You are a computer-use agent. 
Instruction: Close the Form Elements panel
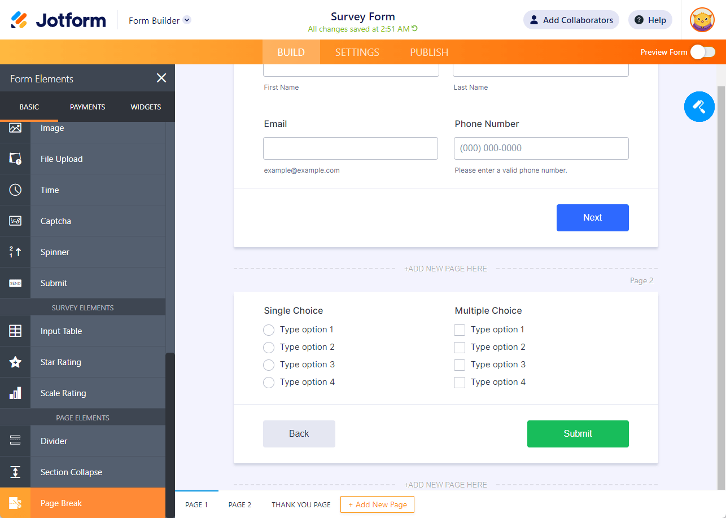[161, 78]
